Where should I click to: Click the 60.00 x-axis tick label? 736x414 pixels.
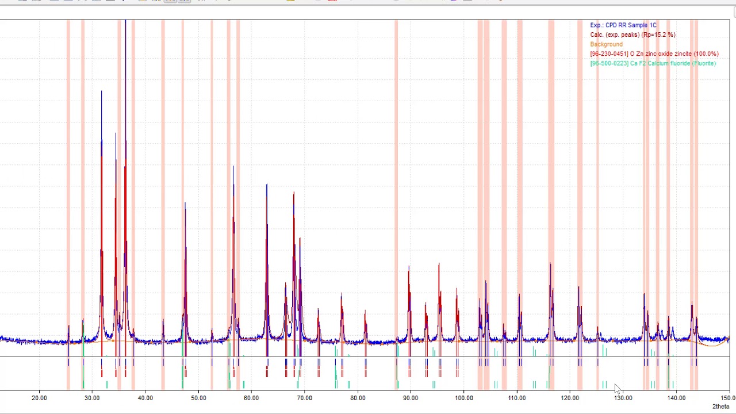click(251, 398)
